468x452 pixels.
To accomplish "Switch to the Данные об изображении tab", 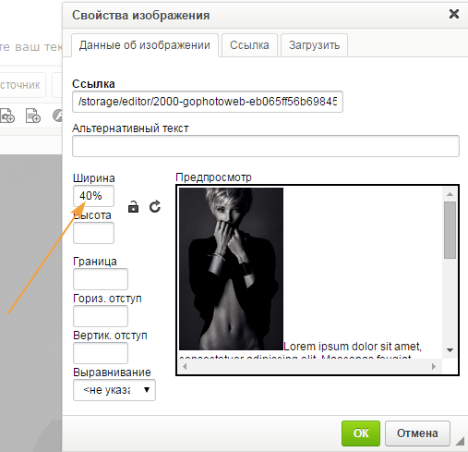I will coord(145,45).
